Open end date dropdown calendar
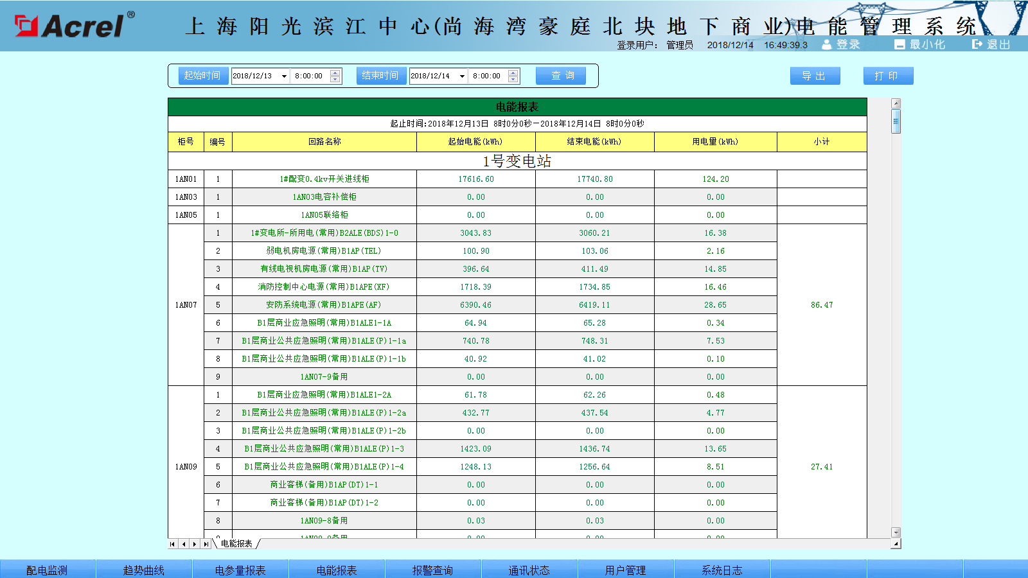Image resolution: width=1028 pixels, height=578 pixels. pyautogui.click(x=462, y=76)
